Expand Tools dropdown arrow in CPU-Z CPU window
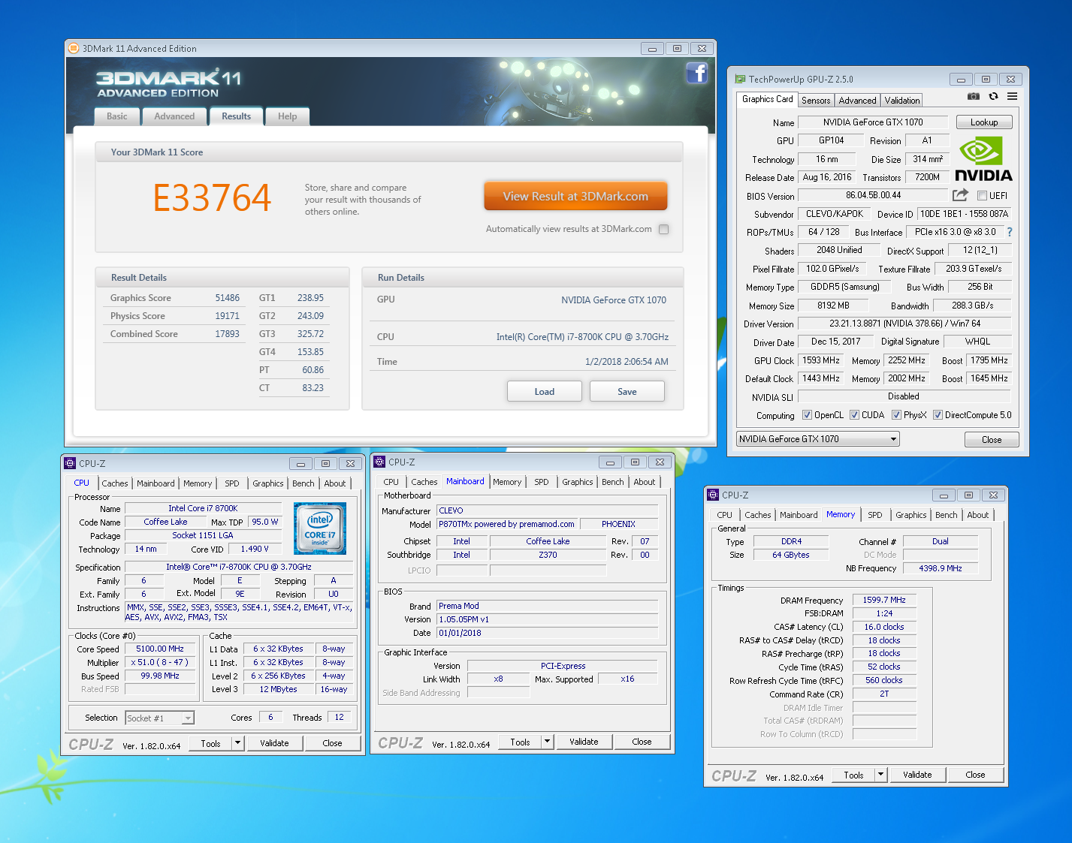The width and height of the screenshot is (1072, 843). tap(238, 743)
